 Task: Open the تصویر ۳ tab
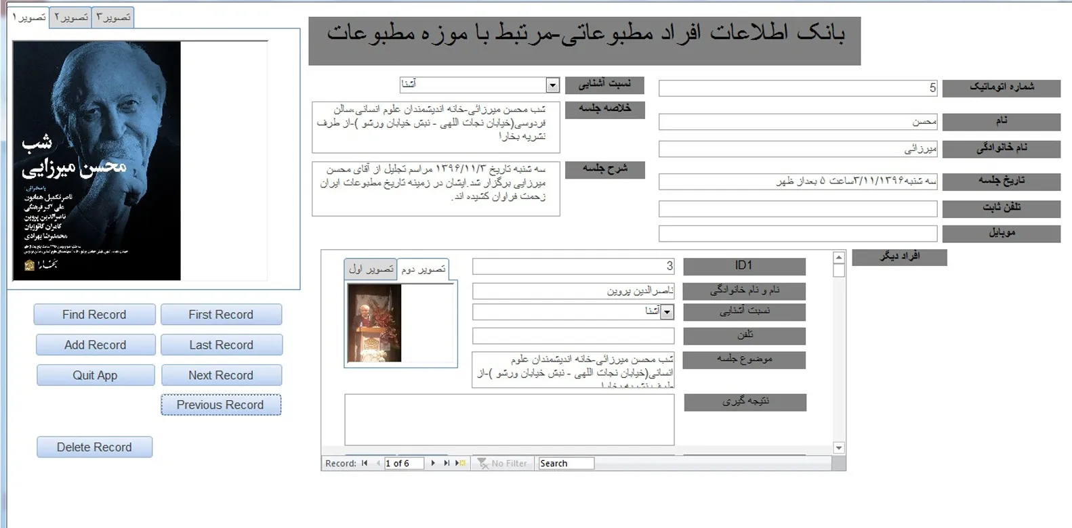click(113, 17)
